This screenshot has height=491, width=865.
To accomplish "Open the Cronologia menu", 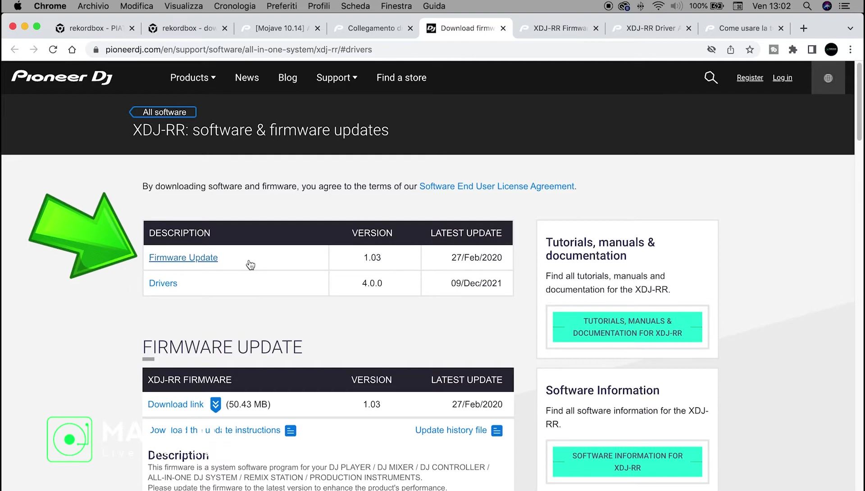I will click(x=234, y=6).
